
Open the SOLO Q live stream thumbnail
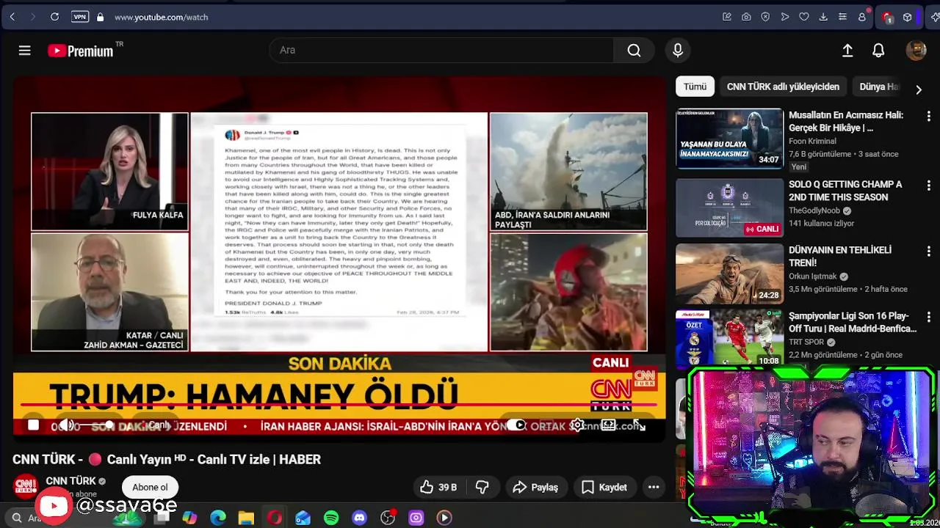coord(729,208)
